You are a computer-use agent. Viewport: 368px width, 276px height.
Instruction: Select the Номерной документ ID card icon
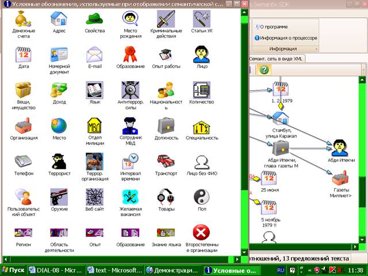[x=59, y=55]
